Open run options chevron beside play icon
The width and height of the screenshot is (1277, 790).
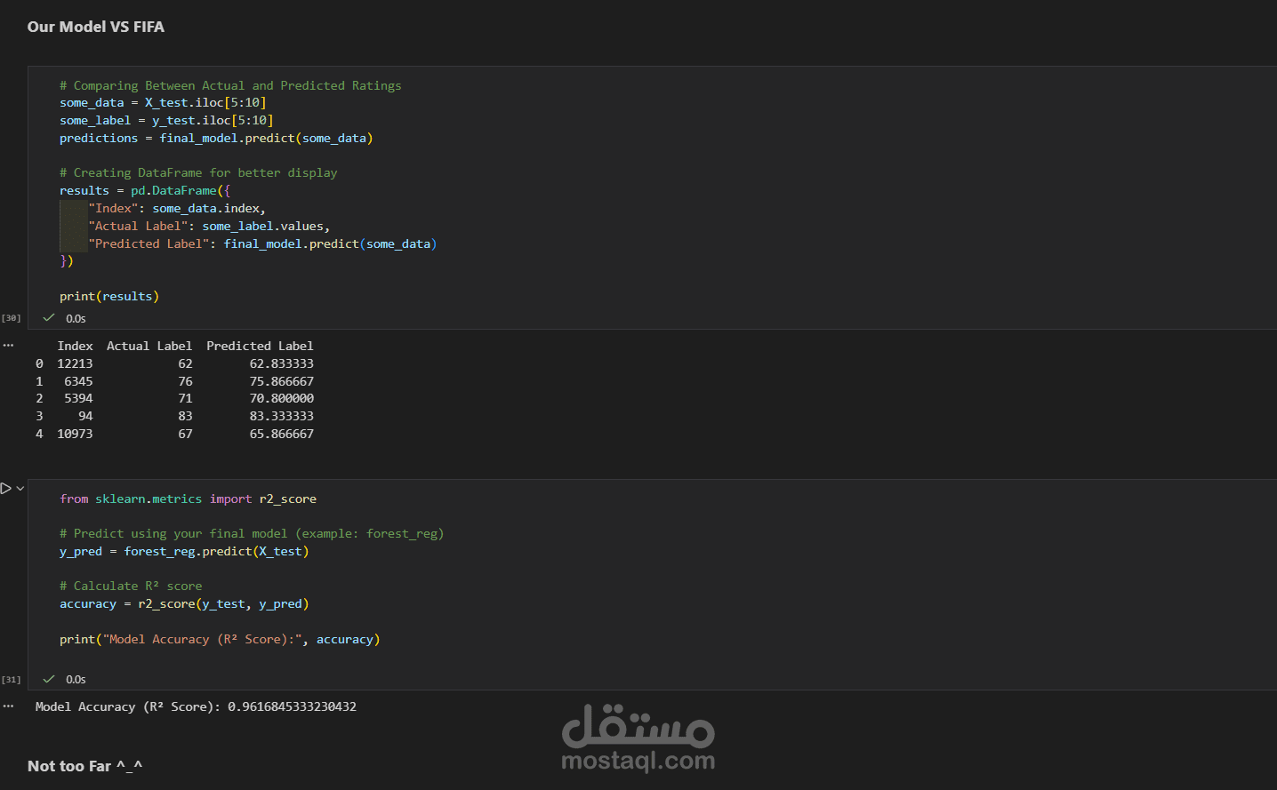click(x=20, y=488)
